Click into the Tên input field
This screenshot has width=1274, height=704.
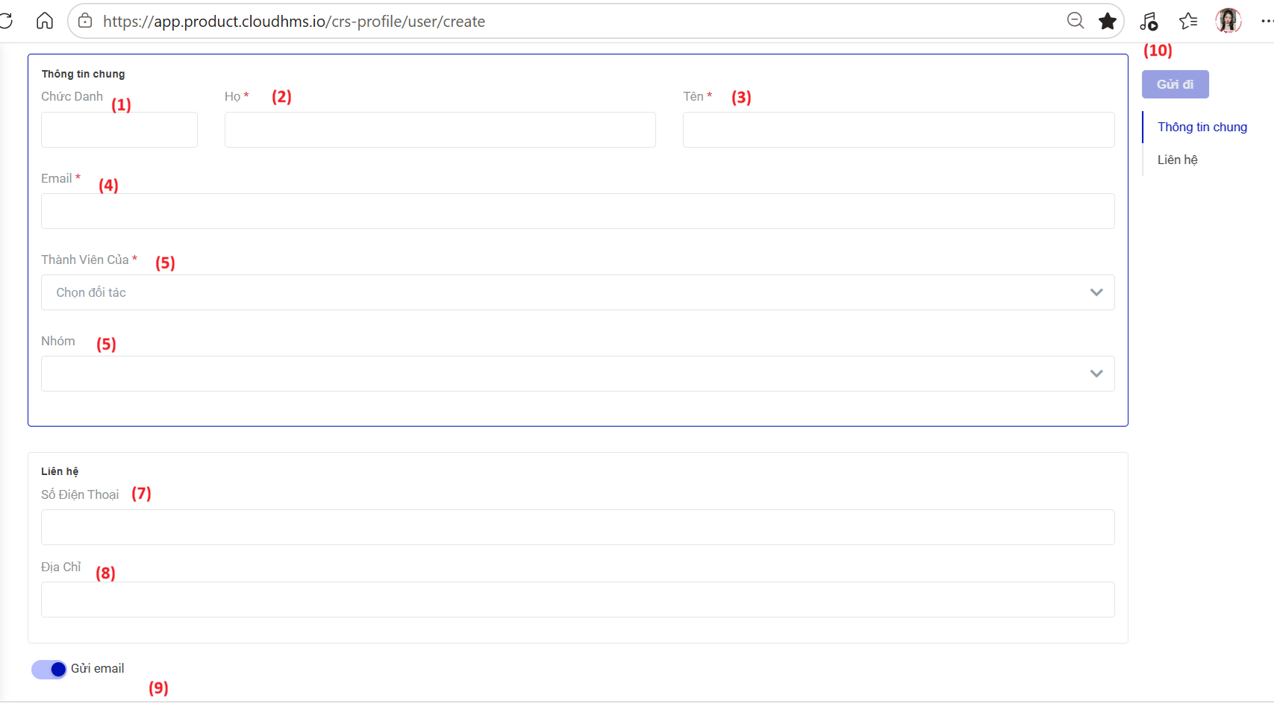899,130
